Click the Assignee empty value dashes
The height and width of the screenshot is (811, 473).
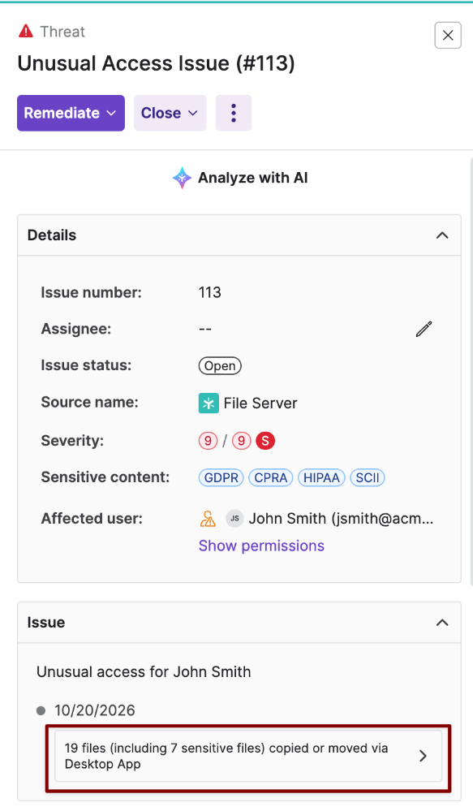pyautogui.click(x=205, y=329)
